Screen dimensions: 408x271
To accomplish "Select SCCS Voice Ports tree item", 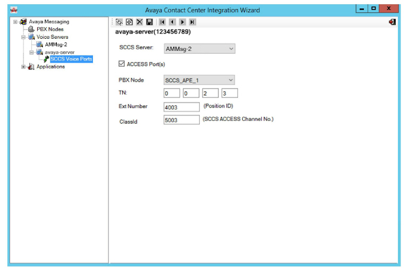I will [x=71, y=59].
